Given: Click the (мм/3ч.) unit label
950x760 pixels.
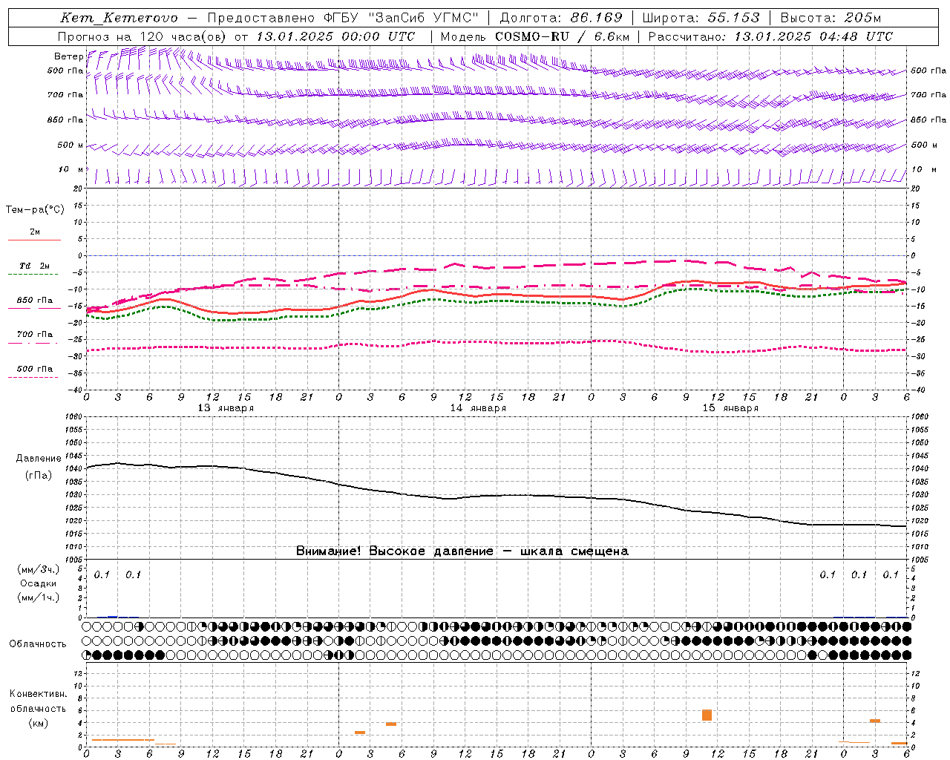Looking at the screenshot, I should [38, 570].
